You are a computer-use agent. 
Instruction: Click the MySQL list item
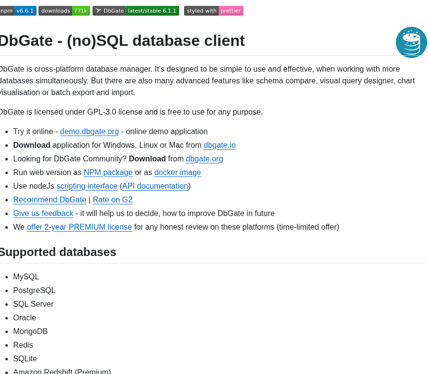[x=26, y=277]
